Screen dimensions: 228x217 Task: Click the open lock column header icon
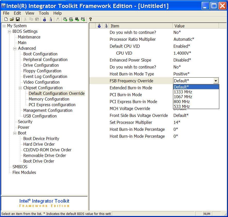(x=106, y=26)
